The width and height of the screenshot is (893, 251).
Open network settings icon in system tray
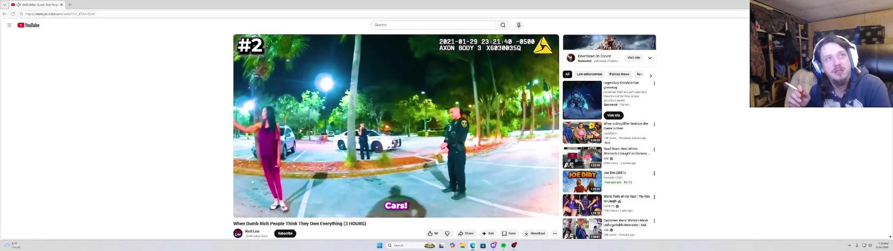coord(864,245)
